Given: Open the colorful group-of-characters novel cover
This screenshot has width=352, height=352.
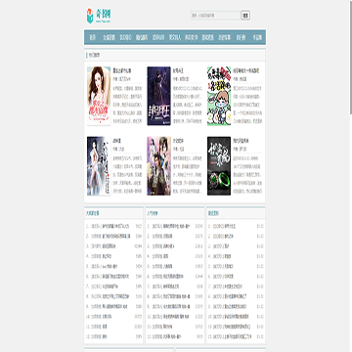Looking at the screenshot, I should tap(158, 166).
